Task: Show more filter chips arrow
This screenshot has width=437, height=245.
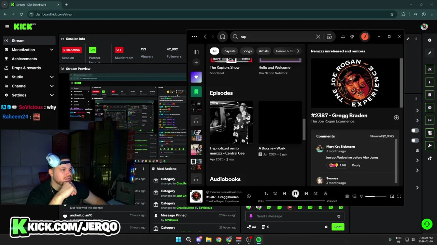Action: [298, 51]
